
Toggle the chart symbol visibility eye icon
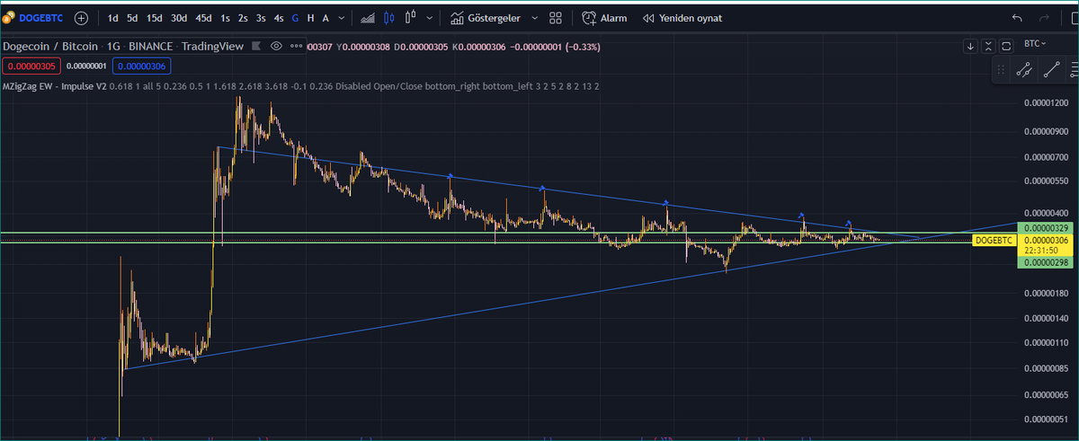[x=276, y=45]
